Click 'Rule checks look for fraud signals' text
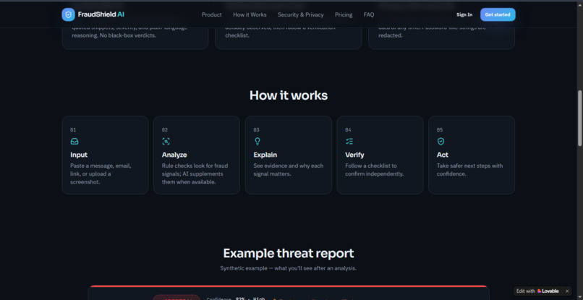 click(x=195, y=173)
